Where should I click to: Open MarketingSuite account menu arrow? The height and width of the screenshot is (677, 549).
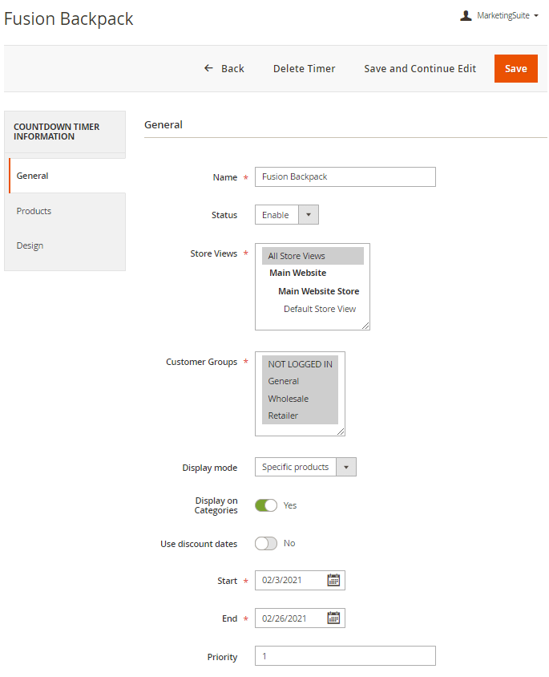click(536, 15)
